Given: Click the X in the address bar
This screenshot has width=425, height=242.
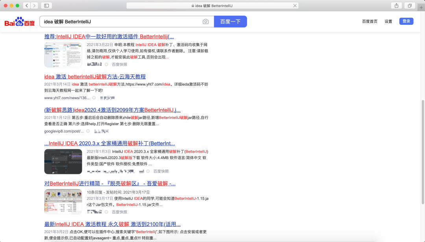Looking at the screenshot, I should (x=295, y=6).
